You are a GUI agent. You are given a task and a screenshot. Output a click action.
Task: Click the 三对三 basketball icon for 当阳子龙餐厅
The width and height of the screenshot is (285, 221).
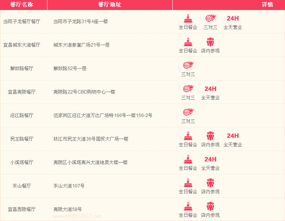[x=210, y=18]
